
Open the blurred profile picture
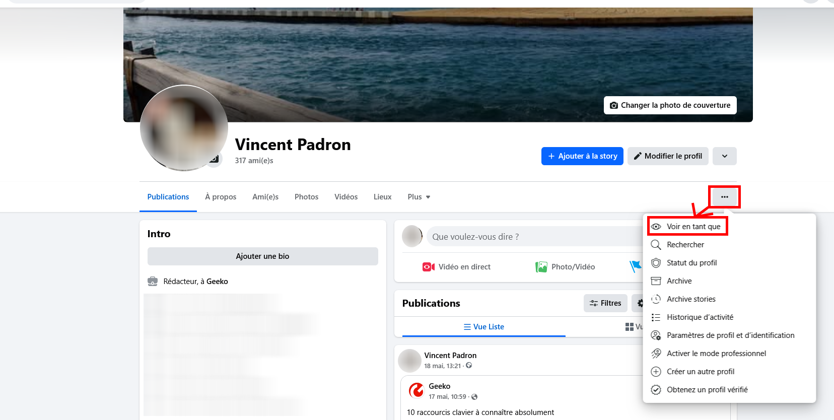[184, 128]
